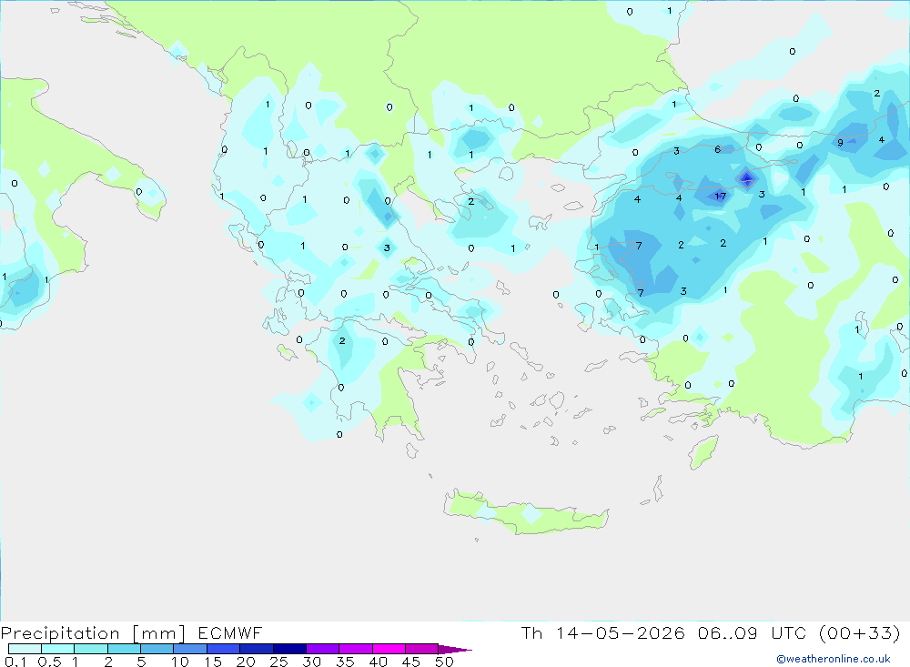Click the 'Th 14-05-2026' date text
Image resolution: width=910 pixels, height=667 pixels.
tap(603, 632)
